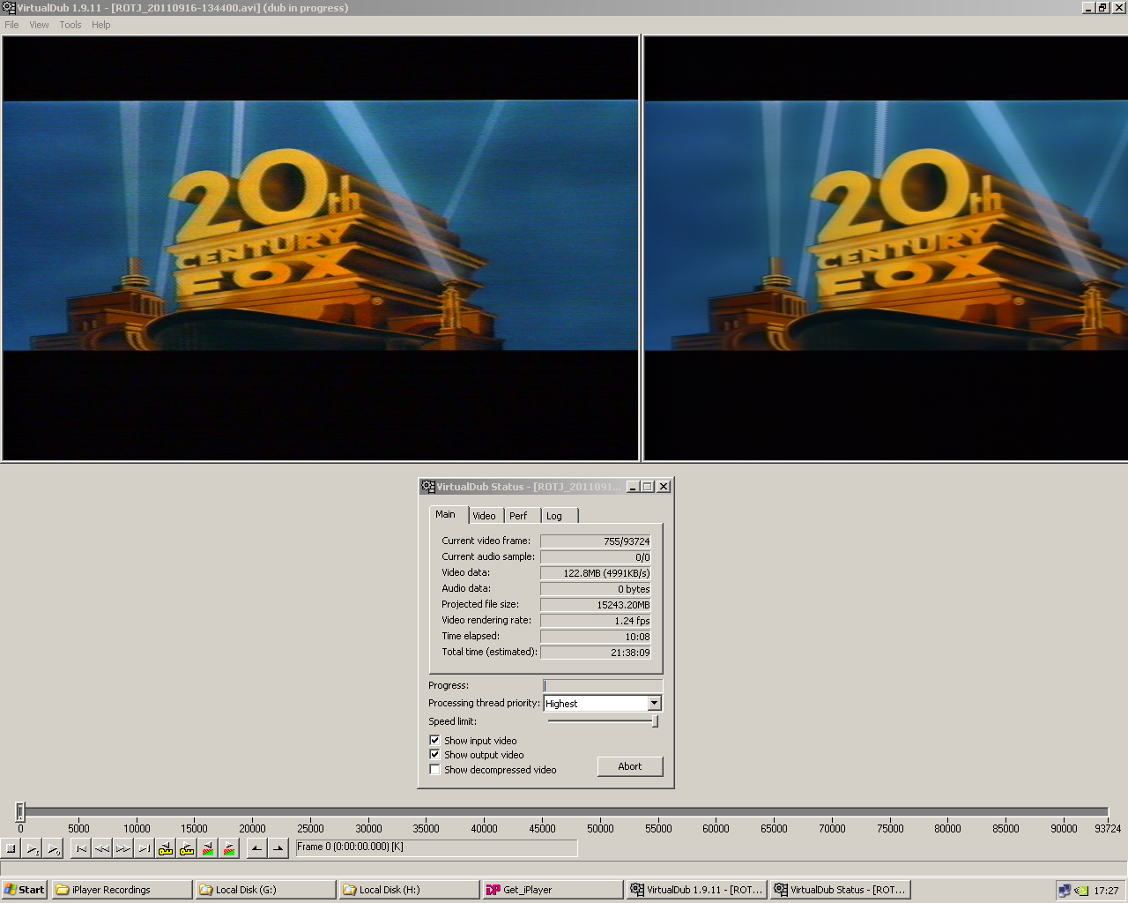Viewport: 1128px width, 903px height.
Task: Click the VirtualDub Status dialog title icon
Action: click(428, 487)
